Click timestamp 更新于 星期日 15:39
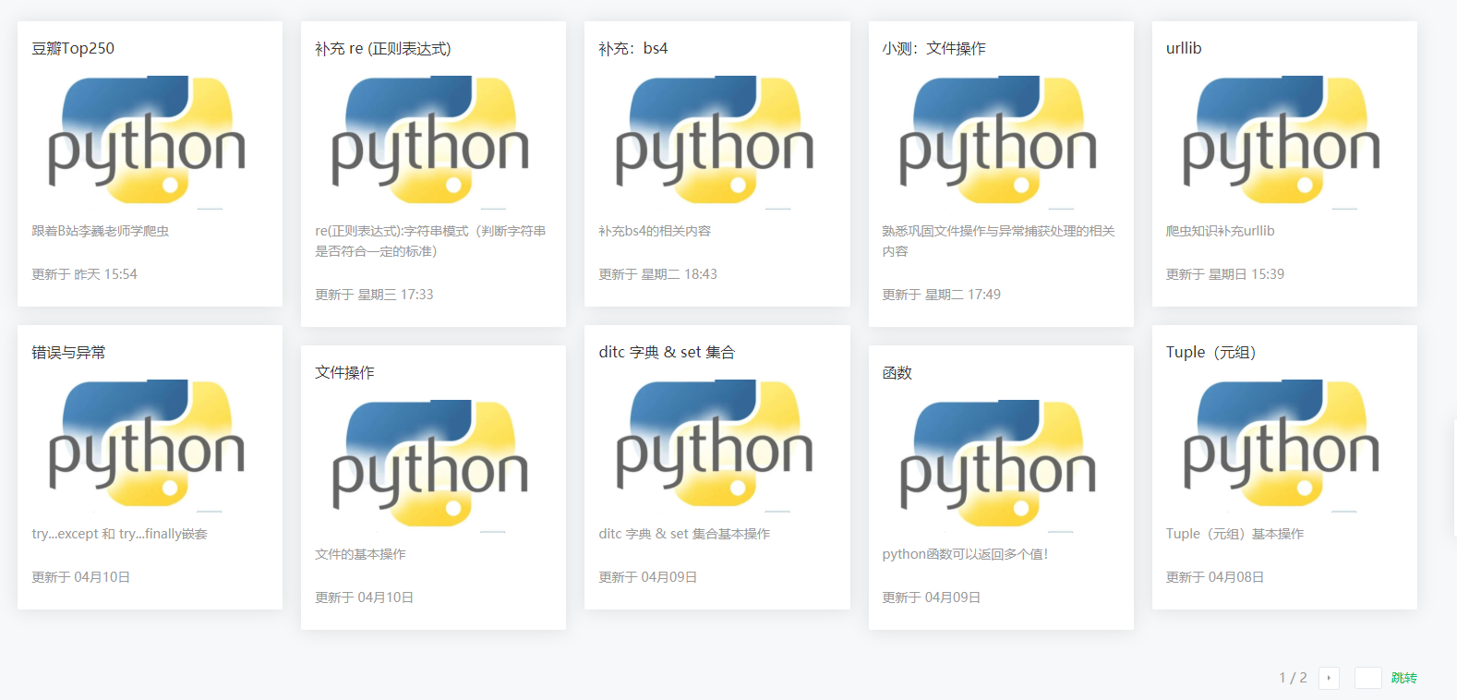Screen dimensions: 1457x700 (1225, 274)
